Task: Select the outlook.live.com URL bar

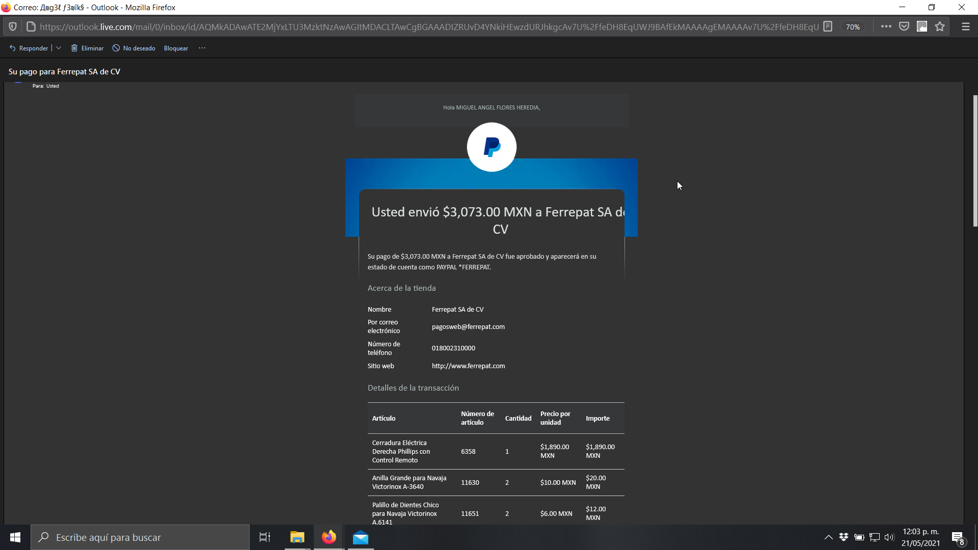Action: (429, 27)
